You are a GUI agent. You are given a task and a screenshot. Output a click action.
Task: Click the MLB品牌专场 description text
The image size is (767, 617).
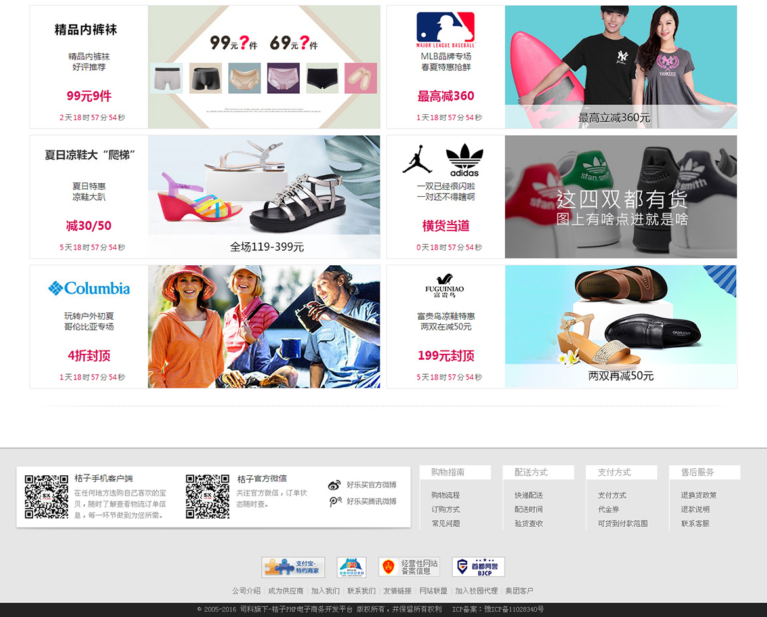pos(446,56)
